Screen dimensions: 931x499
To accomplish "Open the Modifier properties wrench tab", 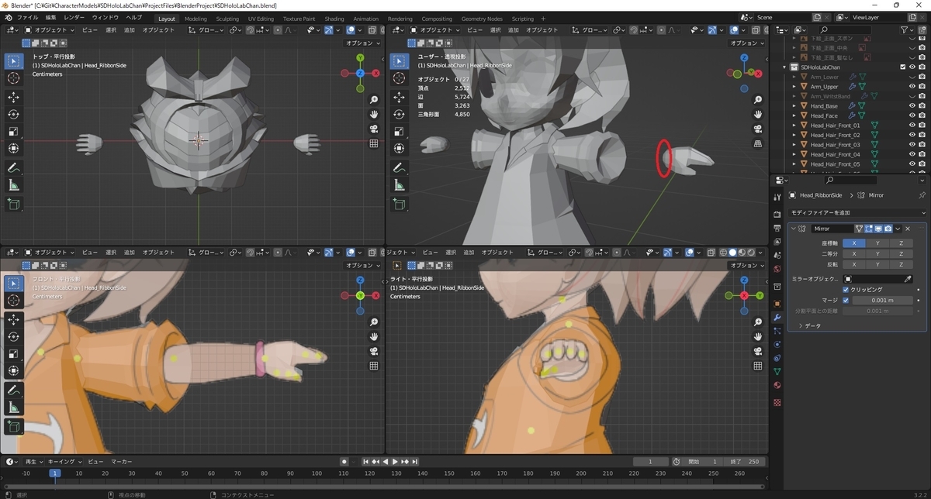I will [777, 318].
